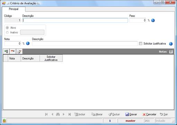The width and height of the screenshot is (177, 125).
Task: Click the note Descrição input field
Action: 85,43
